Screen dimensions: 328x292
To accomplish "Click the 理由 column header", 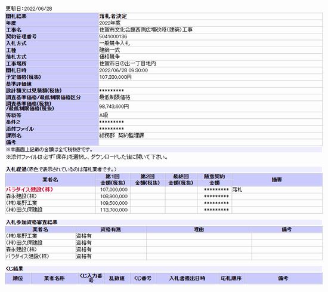I will coord(199,229).
